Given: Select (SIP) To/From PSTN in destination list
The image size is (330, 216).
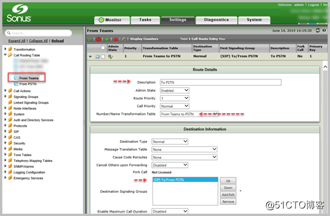Looking at the screenshot, I should pos(185,180).
